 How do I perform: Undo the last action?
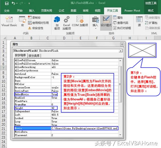point(13,3)
